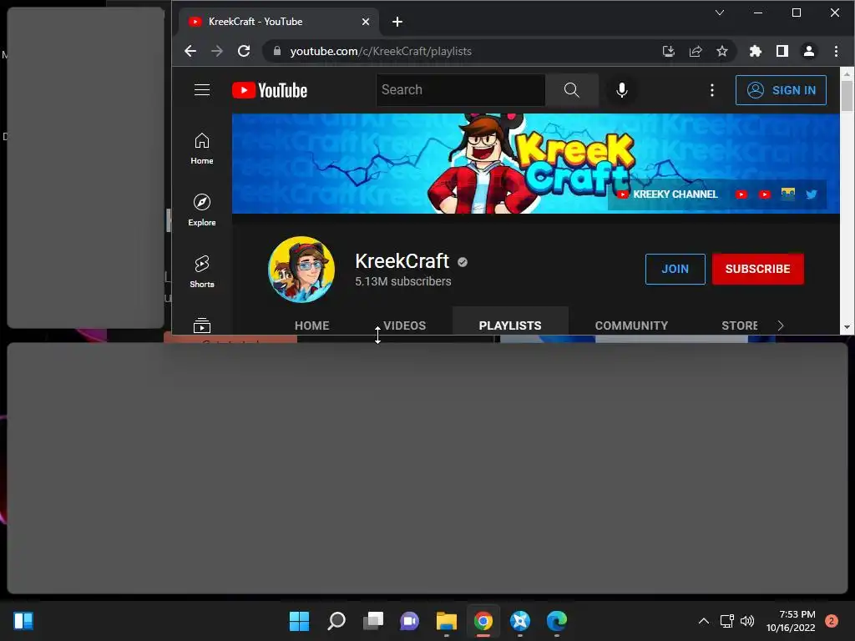Open Widgets button on taskbar
Viewport: 855px width, 641px height.
[23, 621]
